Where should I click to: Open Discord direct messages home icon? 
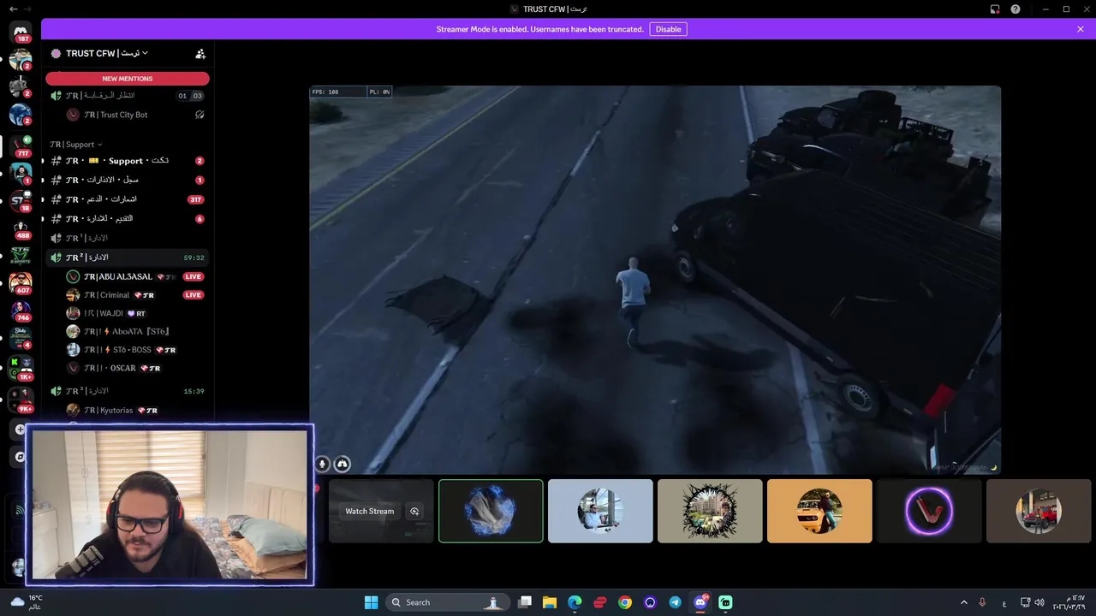21,32
